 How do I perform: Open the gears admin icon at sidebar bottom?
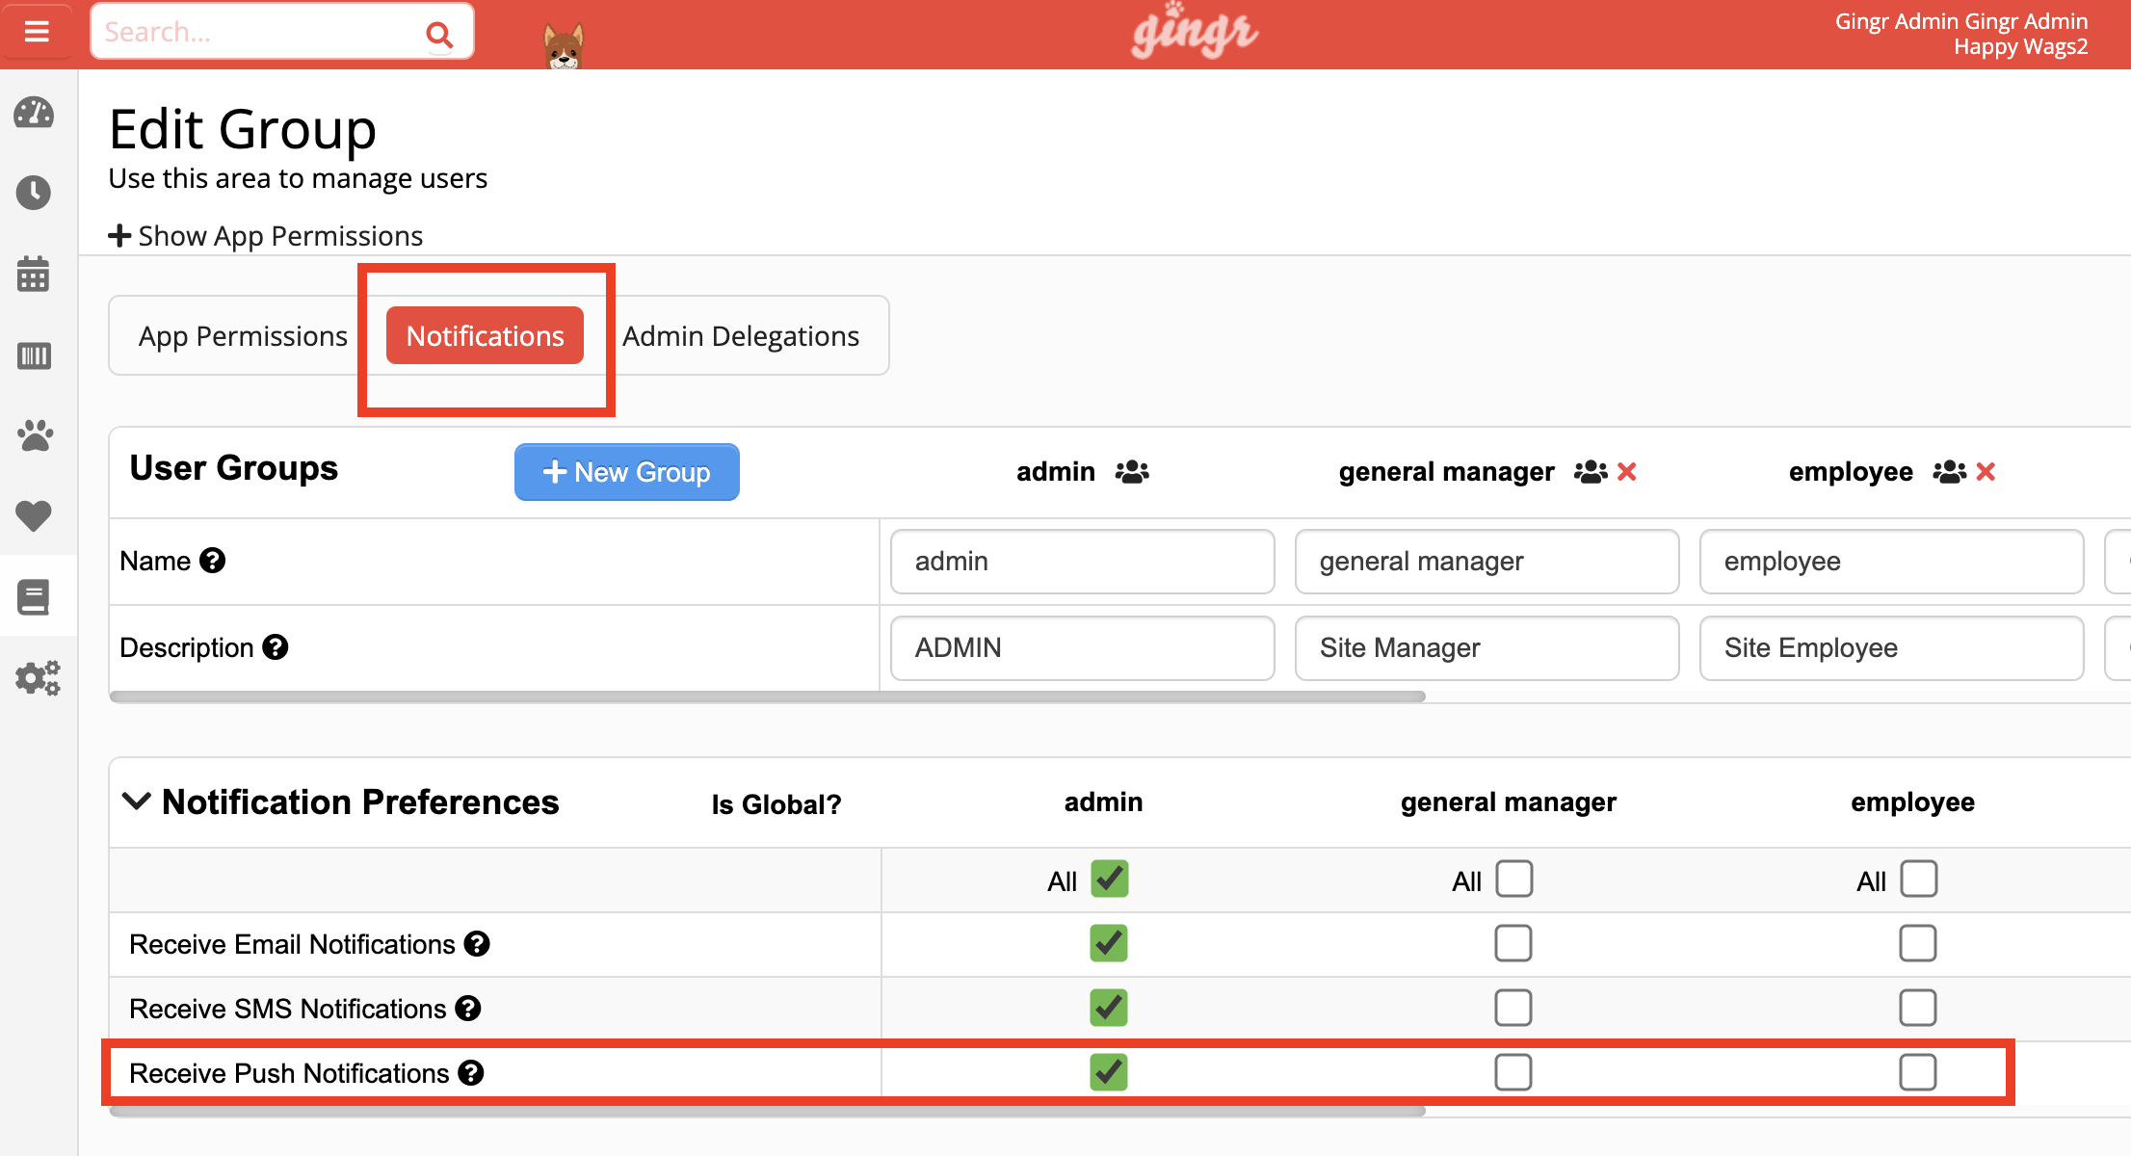click(37, 678)
